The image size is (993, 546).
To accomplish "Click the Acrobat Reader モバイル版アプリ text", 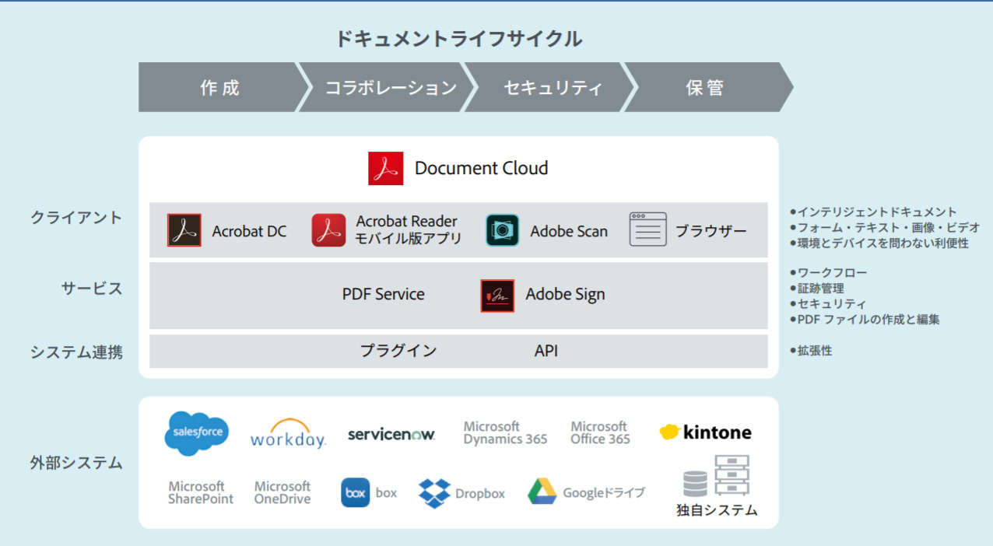I will [408, 230].
